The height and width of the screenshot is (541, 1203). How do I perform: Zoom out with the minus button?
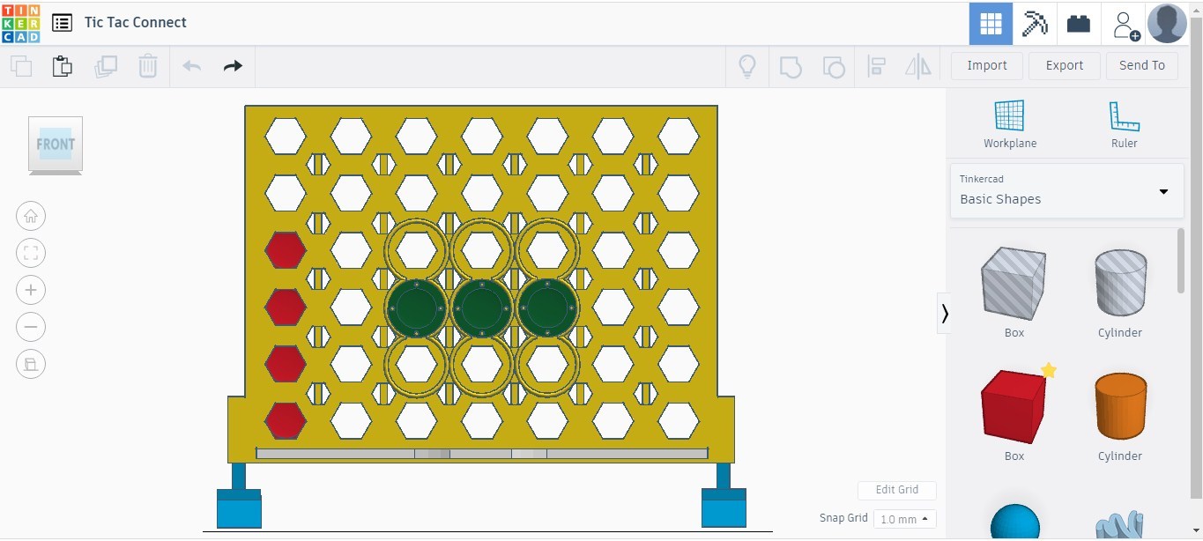tap(31, 327)
